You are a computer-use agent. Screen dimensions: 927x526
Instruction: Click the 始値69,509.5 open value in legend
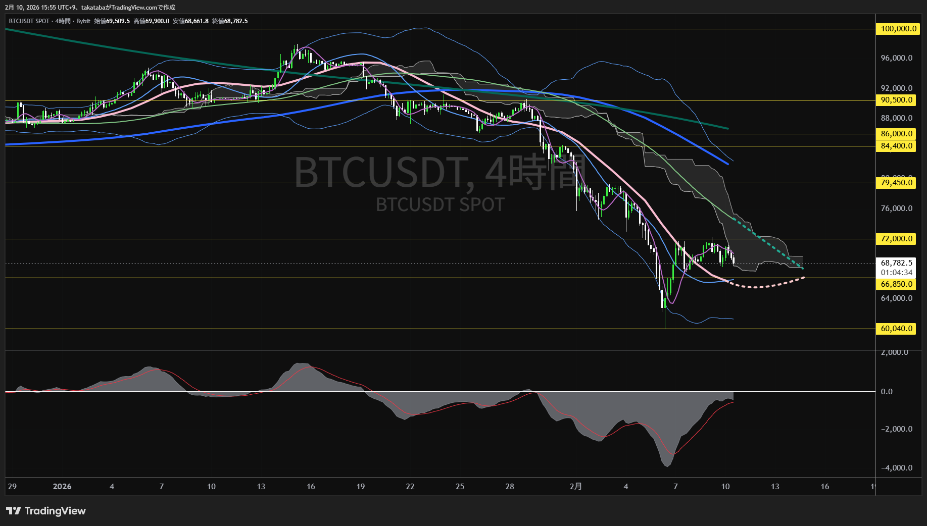[112, 21]
